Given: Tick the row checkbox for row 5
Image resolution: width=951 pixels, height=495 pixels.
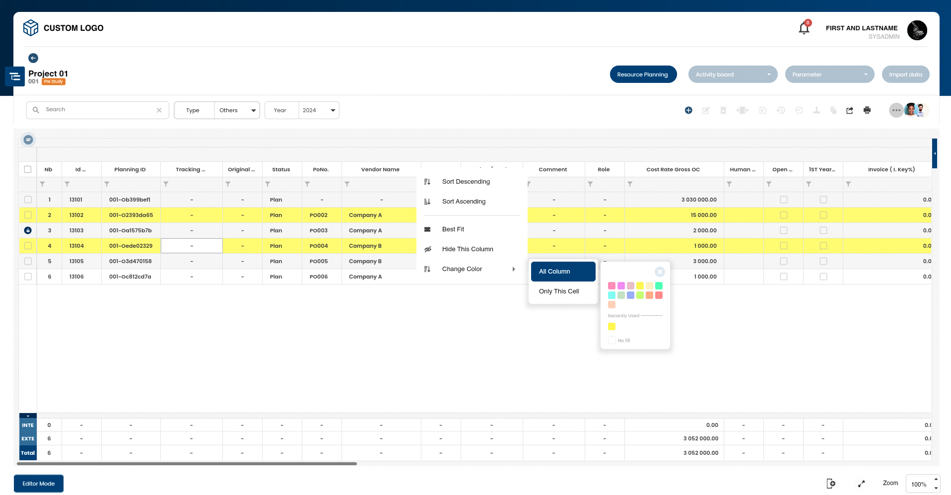Looking at the screenshot, I should click(28, 261).
